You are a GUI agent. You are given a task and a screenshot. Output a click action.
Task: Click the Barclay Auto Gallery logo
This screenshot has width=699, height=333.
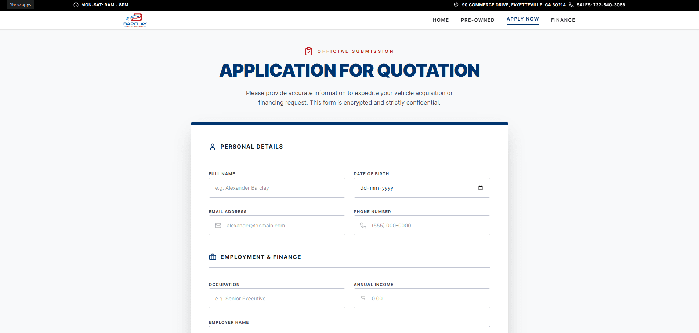coord(135,20)
